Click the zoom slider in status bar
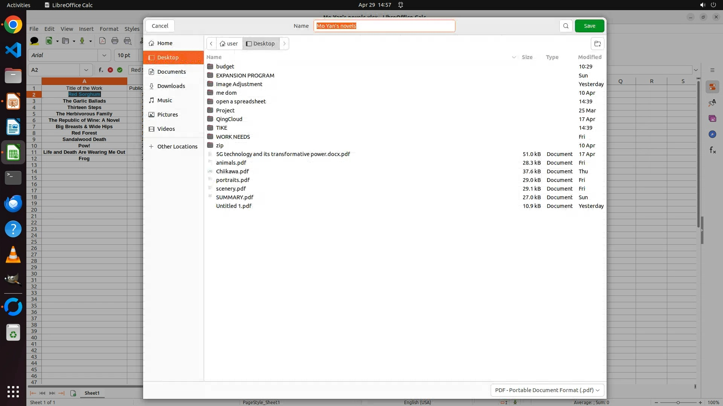723x406 pixels. (678, 403)
